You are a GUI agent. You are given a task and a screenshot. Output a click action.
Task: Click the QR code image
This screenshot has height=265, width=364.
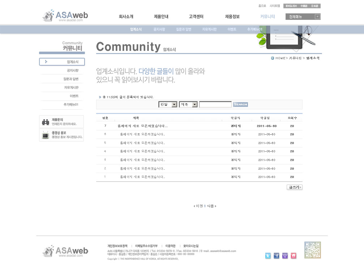312,250
